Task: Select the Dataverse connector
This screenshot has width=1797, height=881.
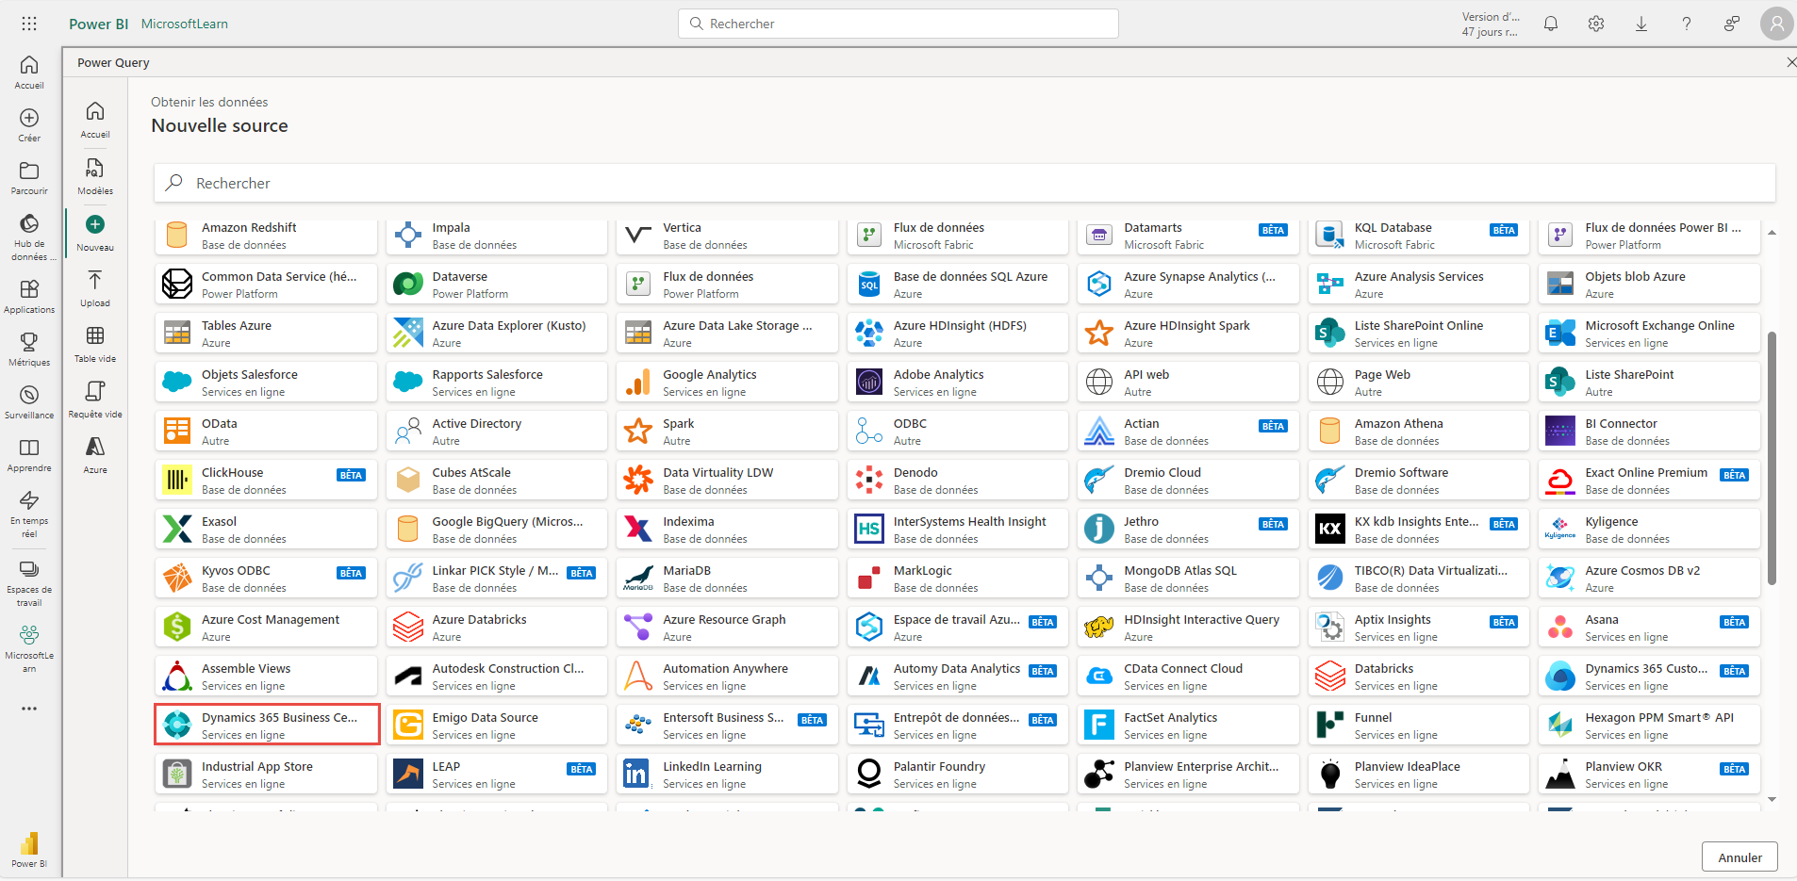Action: tap(497, 284)
